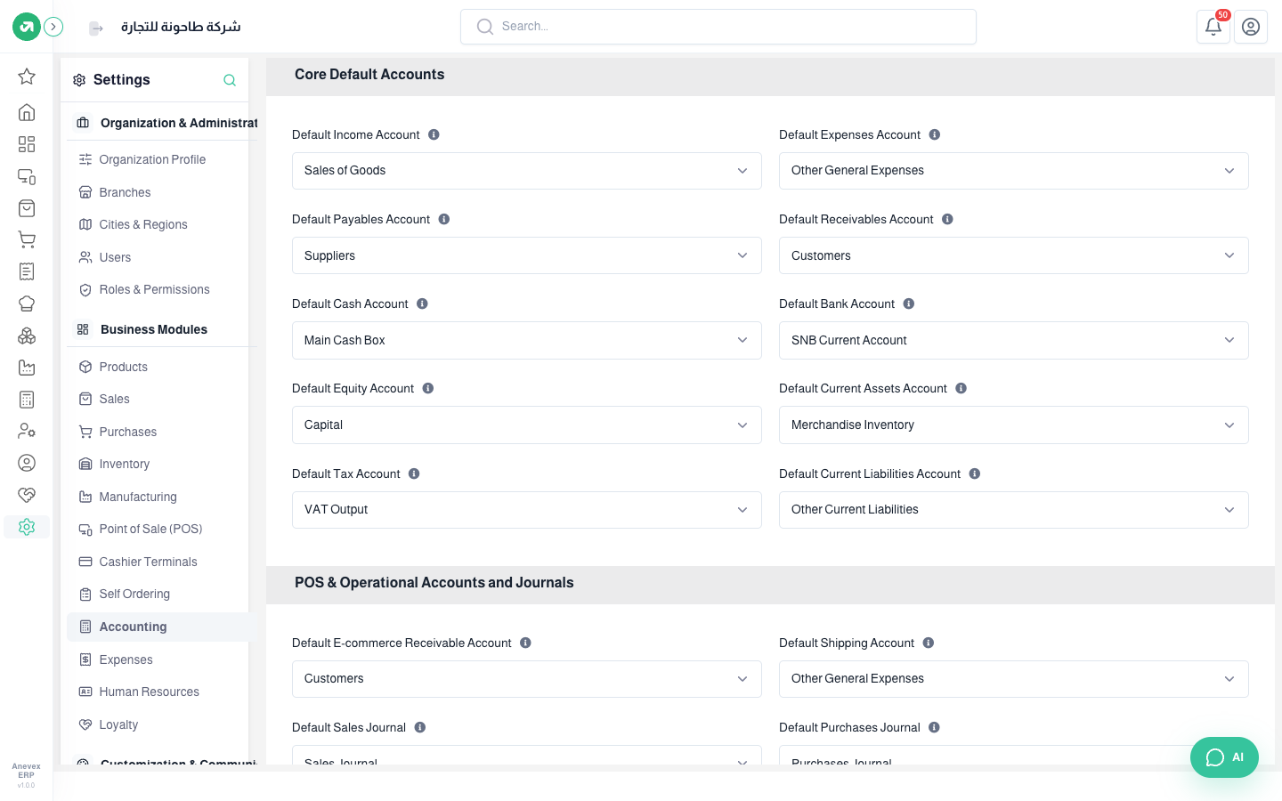Viewport: 1282px width, 801px height.
Task: Focus the top Search field
Action: (x=718, y=27)
